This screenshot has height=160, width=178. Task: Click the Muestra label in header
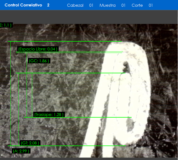pyautogui.click(x=107, y=5)
